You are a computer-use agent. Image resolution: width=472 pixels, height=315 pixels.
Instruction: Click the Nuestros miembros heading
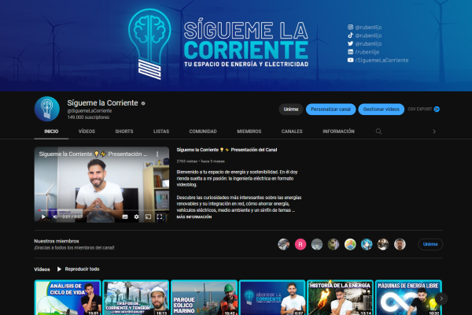click(57, 241)
